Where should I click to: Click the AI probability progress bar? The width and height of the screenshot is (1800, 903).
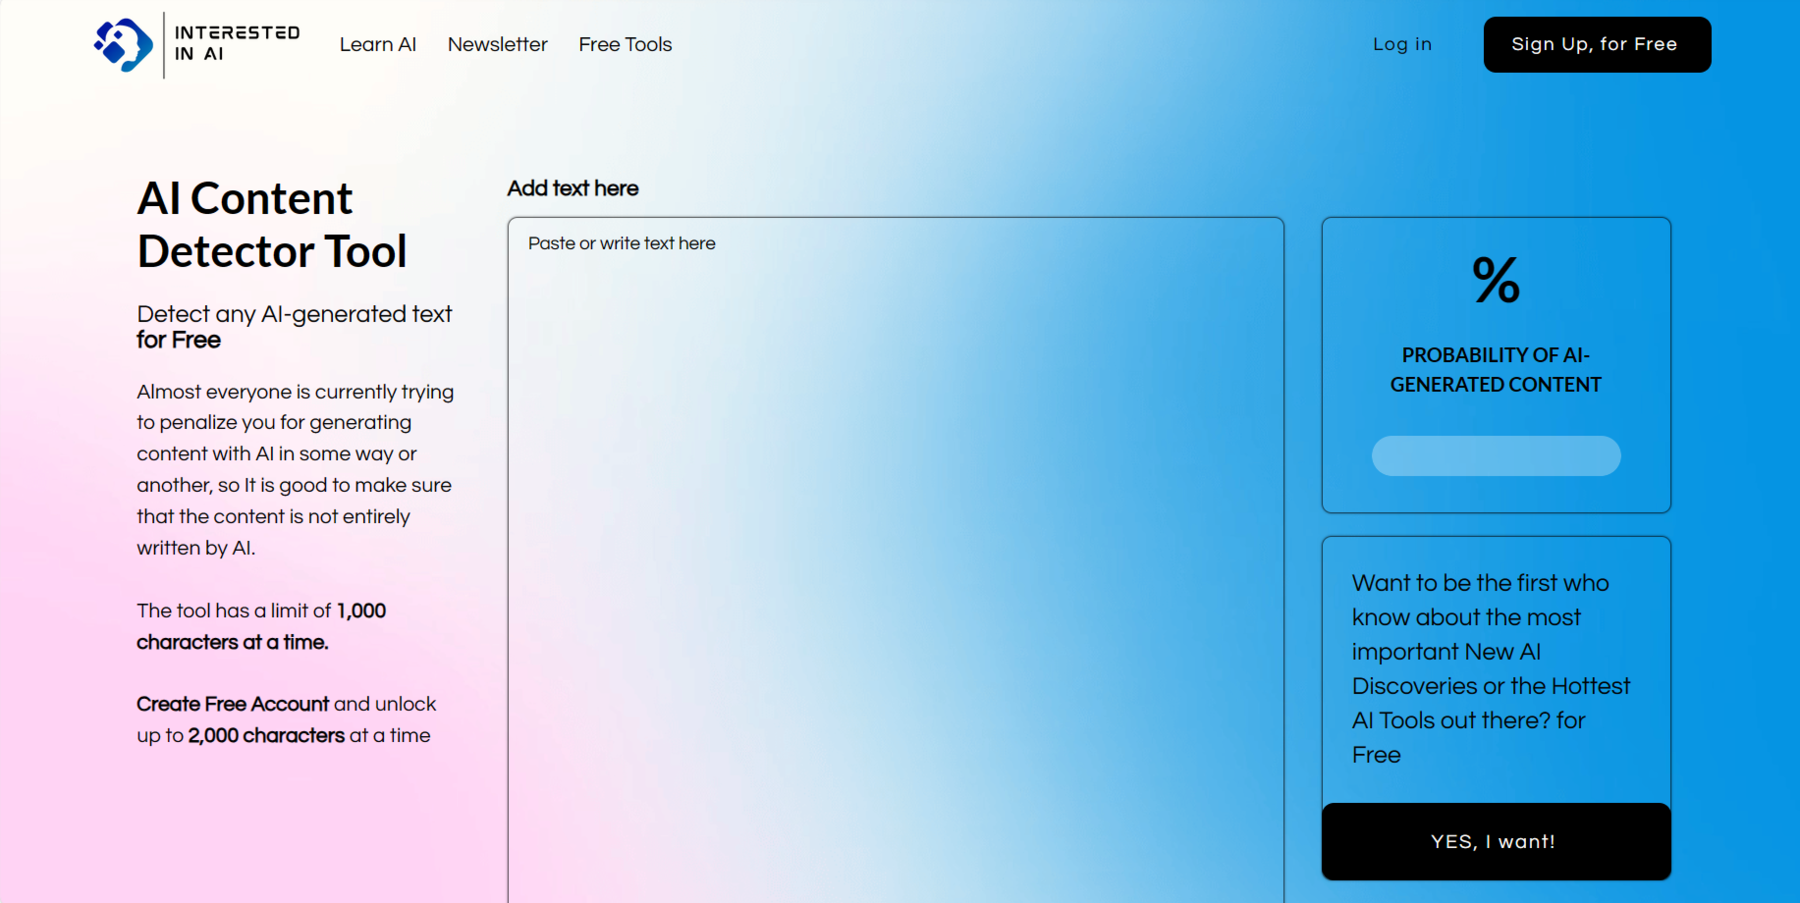pyautogui.click(x=1495, y=456)
